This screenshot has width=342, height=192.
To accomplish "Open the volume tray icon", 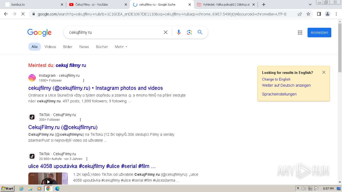I will coord(304,189).
